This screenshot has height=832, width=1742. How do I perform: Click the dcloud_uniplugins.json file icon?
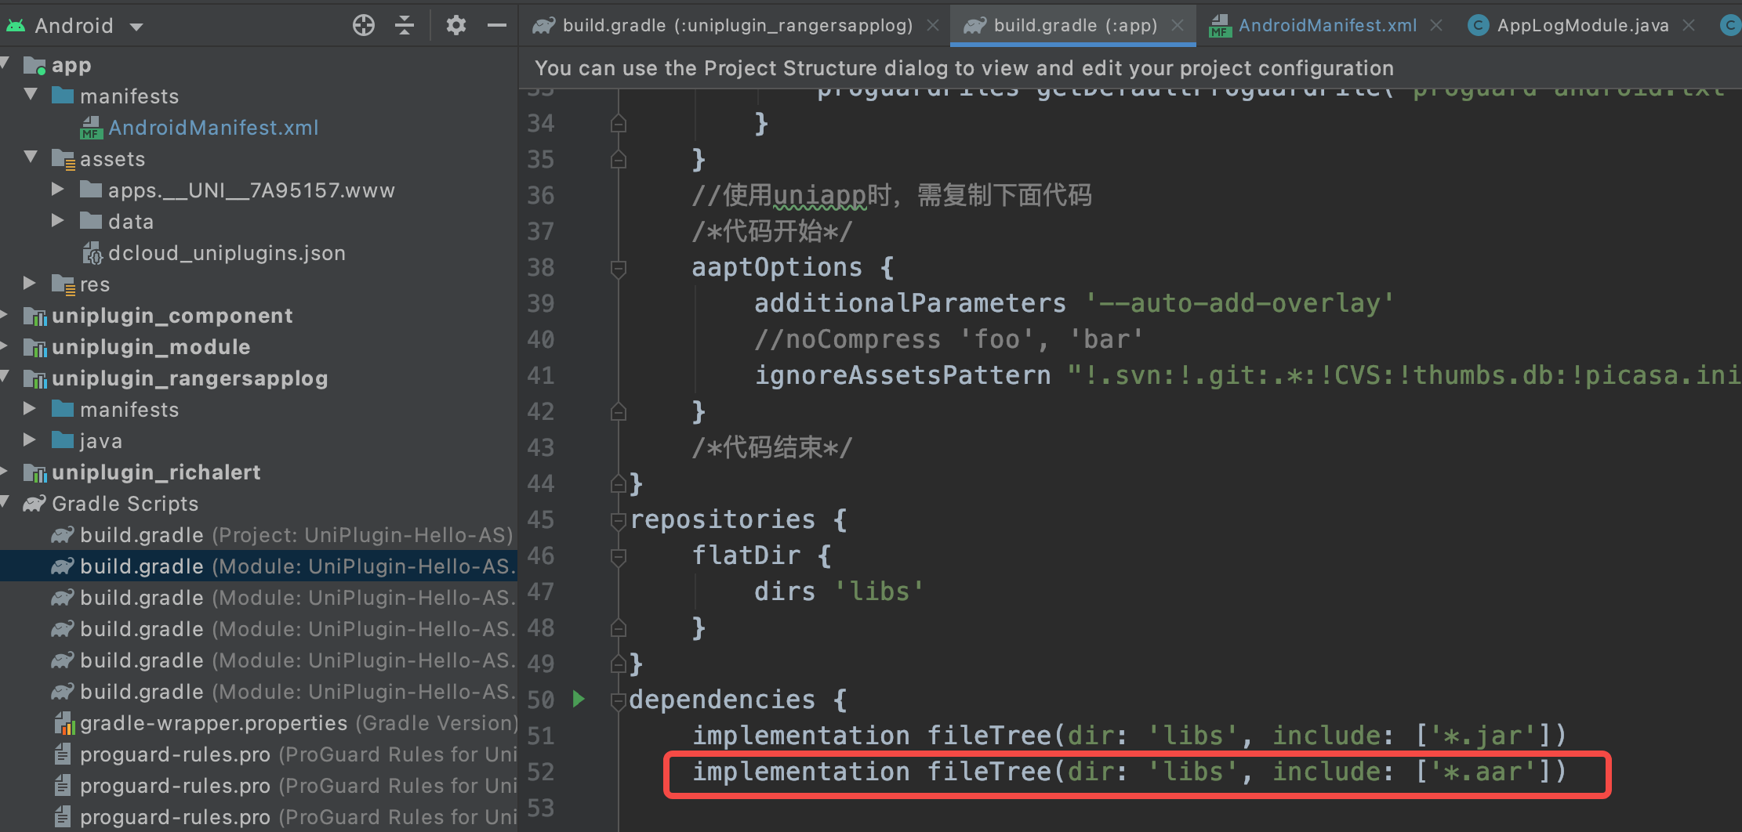coord(92,253)
